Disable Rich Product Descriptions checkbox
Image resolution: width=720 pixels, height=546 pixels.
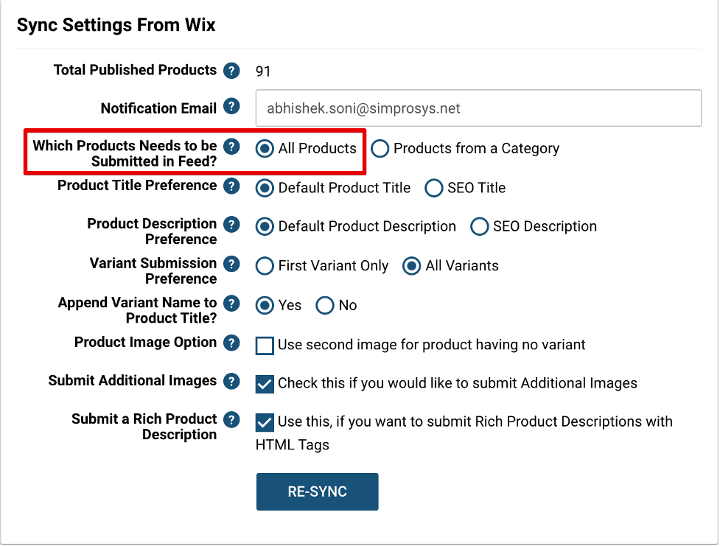[265, 422]
